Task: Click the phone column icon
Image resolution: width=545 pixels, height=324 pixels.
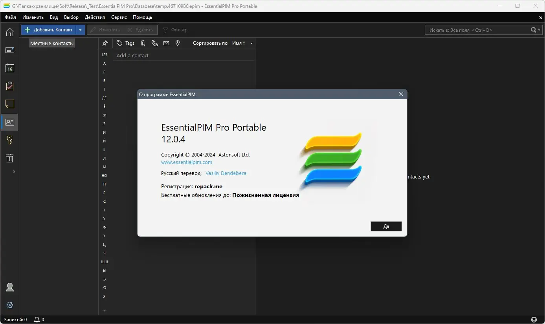Action: tap(154, 43)
